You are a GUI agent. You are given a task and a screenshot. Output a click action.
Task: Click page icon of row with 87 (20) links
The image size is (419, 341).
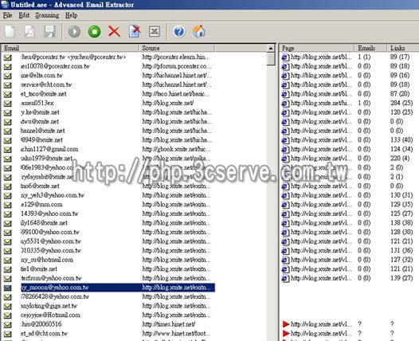[x=285, y=94]
